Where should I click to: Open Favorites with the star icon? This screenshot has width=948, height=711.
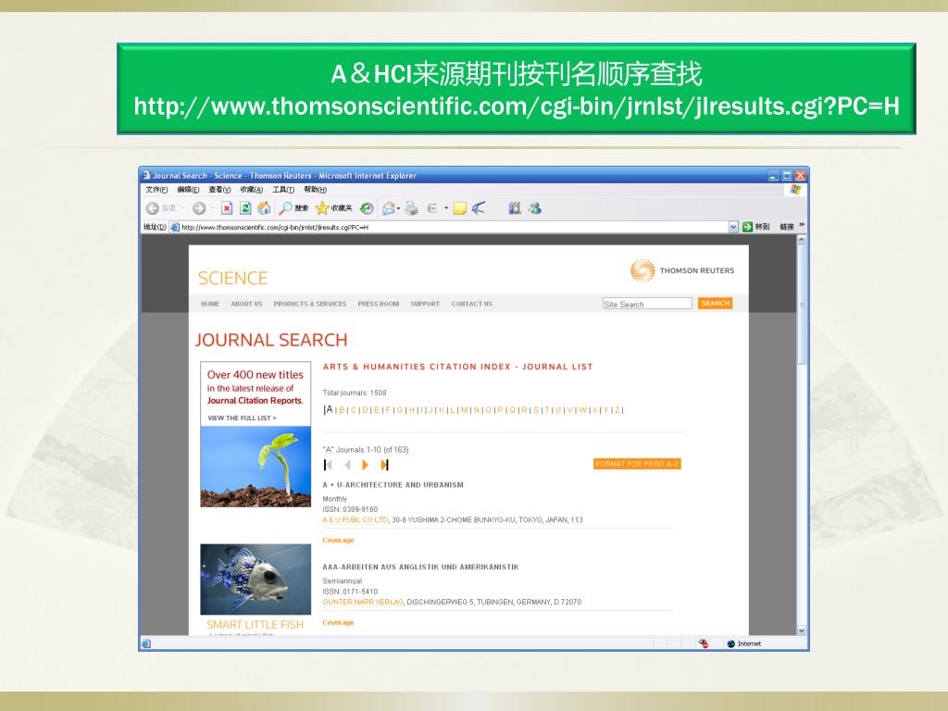click(x=322, y=208)
